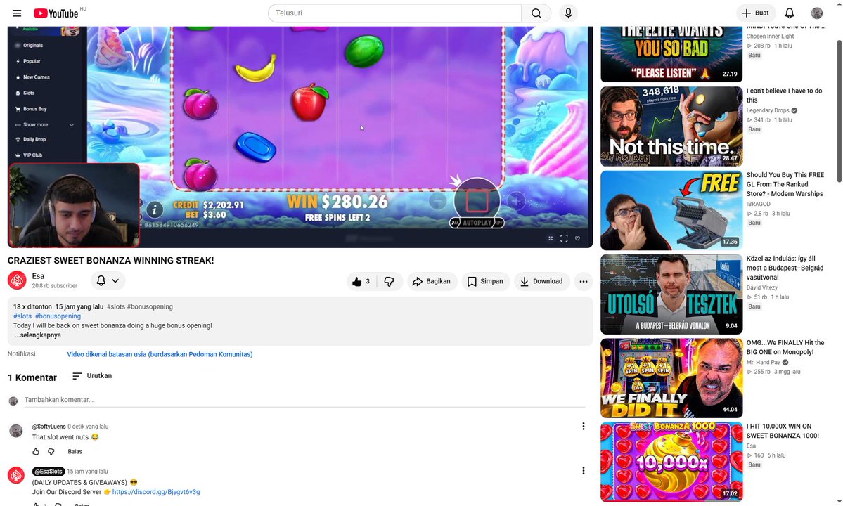Like SoftyLuens comment
Image resolution: width=843 pixels, height=506 pixels.
(35, 452)
